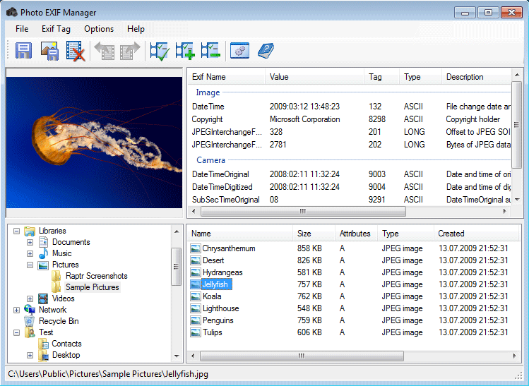Click the add tag green plus icon
This screenshot has width=529, height=386.
[185, 51]
